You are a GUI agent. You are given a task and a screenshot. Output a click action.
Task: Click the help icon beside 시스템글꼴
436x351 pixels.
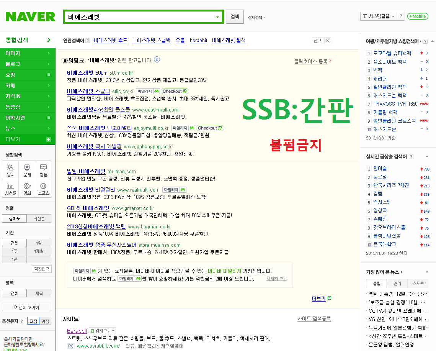(x=401, y=16)
